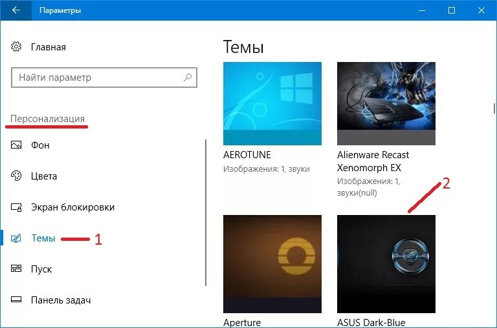497x328 pixels.
Task: Click the ASUS Dark-Blue theme name
Action: [371, 323]
